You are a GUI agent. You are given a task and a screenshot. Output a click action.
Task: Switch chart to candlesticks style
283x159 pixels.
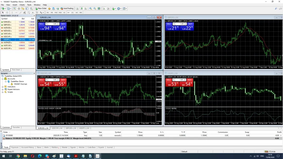(x=82, y=9)
